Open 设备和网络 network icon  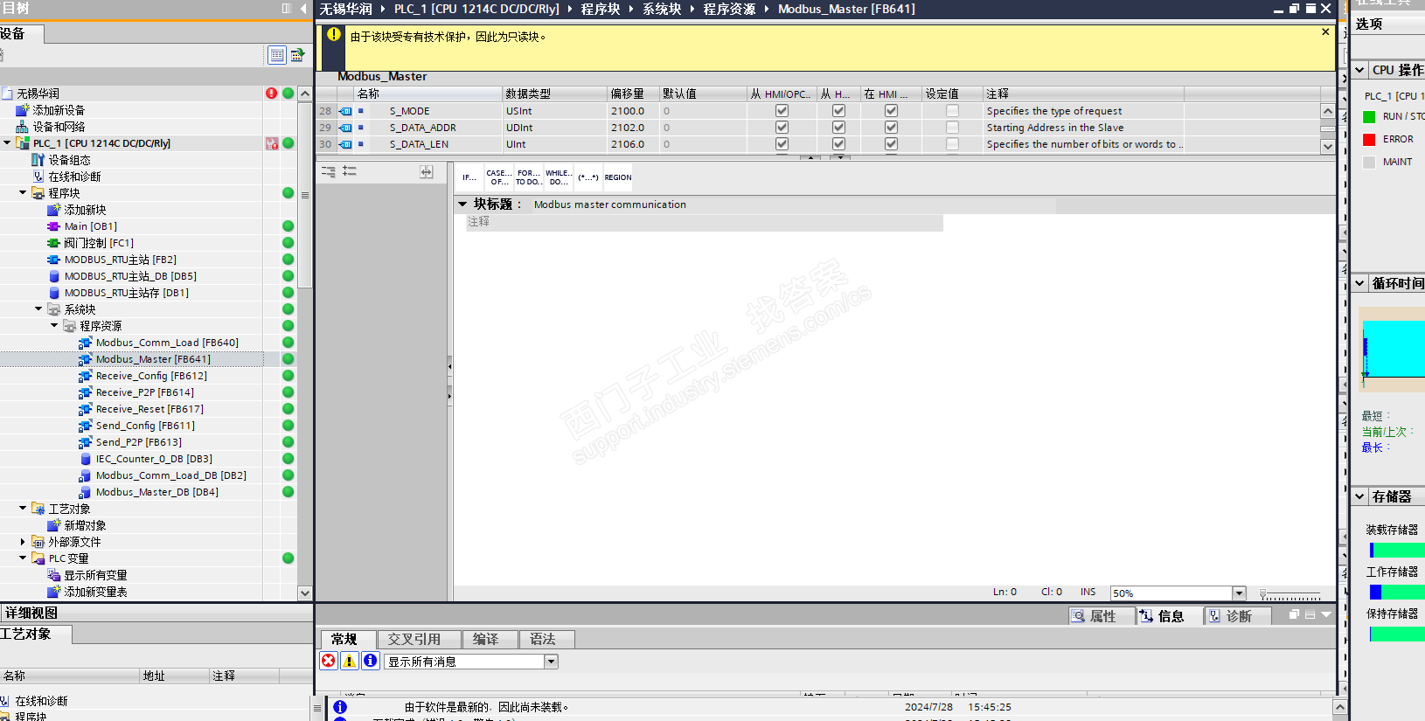tap(23, 127)
